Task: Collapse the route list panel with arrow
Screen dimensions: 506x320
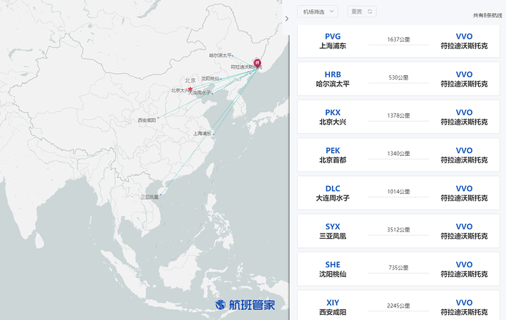Action: [287, 18]
